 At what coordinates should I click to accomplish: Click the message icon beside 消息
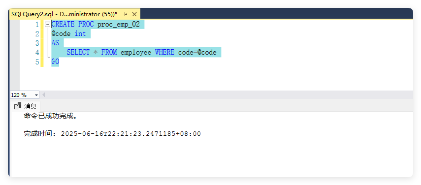pyautogui.click(x=18, y=106)
